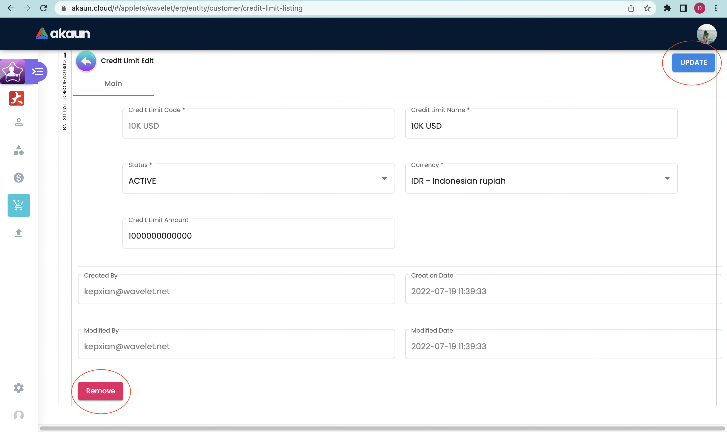727x432 pixels.
Task: Switch to the Main tab
Action: (113, 84)
